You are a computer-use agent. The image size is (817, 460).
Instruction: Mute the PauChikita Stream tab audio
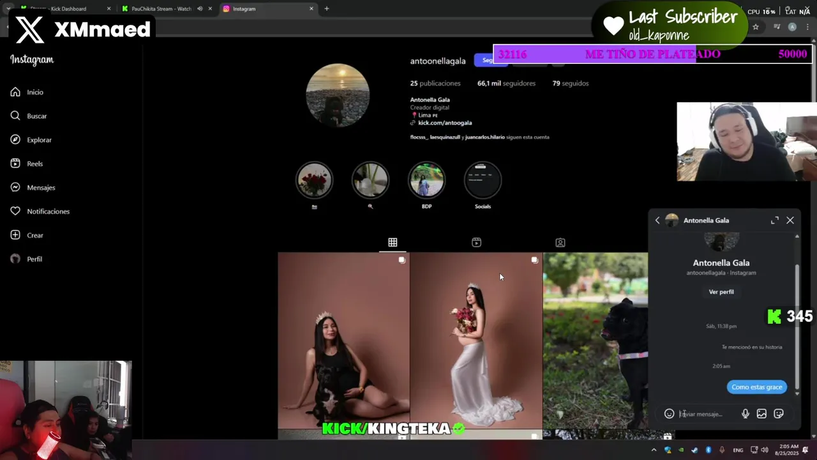coord(200,9)
